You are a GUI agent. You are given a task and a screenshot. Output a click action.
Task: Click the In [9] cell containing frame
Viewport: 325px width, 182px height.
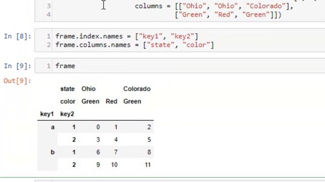point(180,66)
